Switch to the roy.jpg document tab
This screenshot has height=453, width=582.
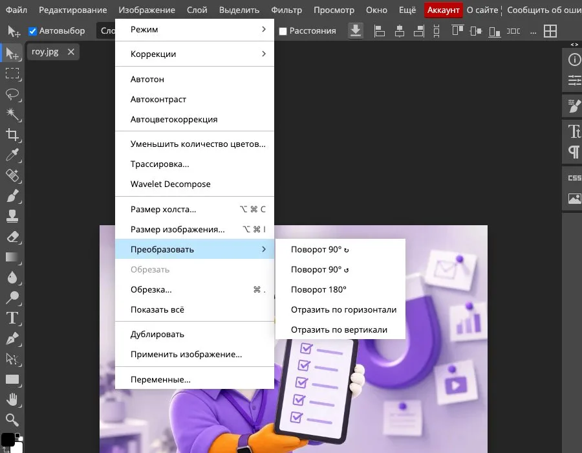[x=45, y=52]
